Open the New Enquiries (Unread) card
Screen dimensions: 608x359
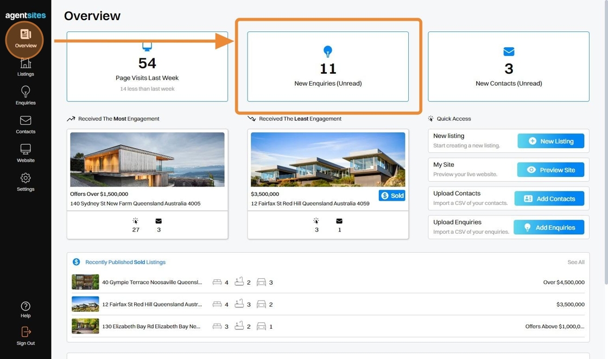[x=328, y=67]
